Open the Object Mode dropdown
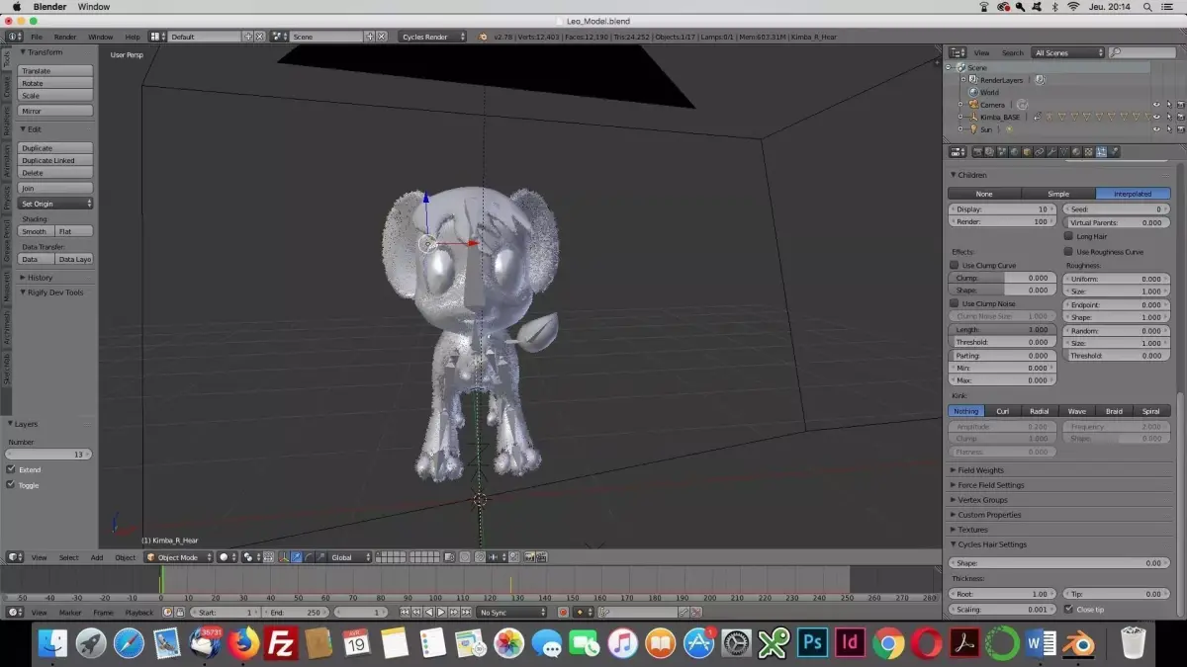This screenshot has height=667, width=1187. point(177,557)
